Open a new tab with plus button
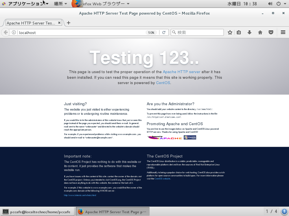This screenshot has height=216, width=289. [69, 23]
